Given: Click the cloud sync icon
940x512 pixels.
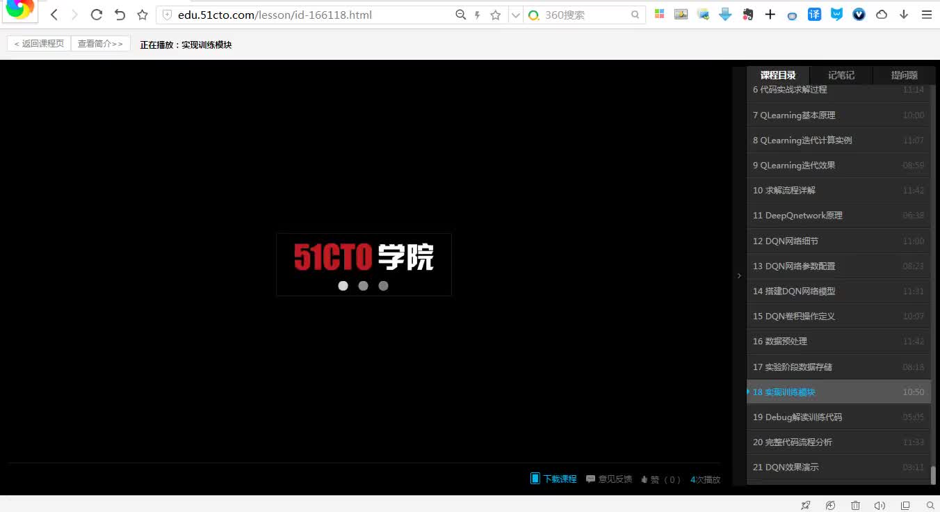Looking at the screenshot, I should tap(882, 14).
